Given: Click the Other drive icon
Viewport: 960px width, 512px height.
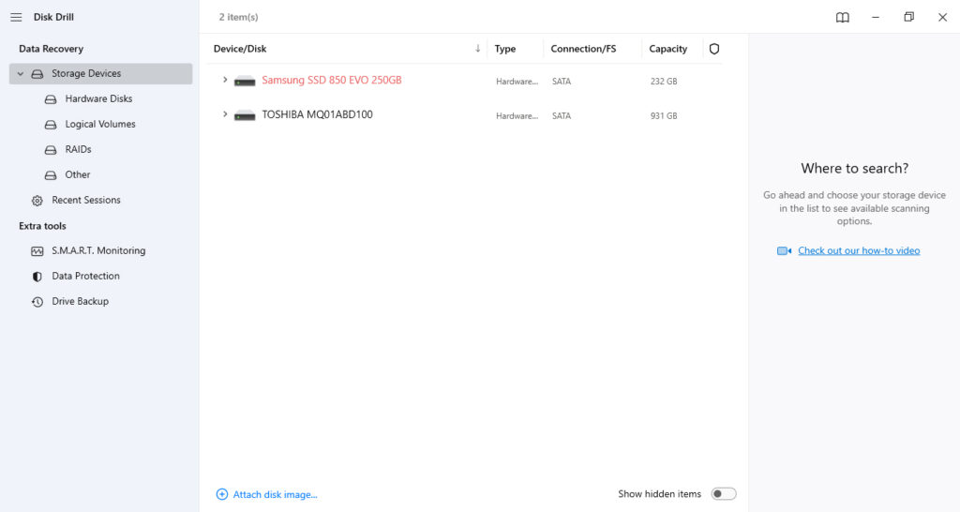Looking at the screenshot, I should pos(51,175).
